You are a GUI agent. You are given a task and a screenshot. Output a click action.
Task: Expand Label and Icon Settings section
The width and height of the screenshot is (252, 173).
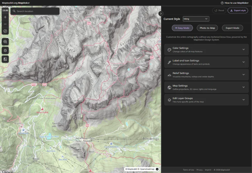click(x=206, y=62)
